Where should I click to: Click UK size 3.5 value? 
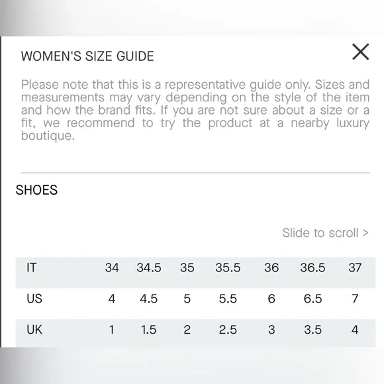click(x=312, y=330)
